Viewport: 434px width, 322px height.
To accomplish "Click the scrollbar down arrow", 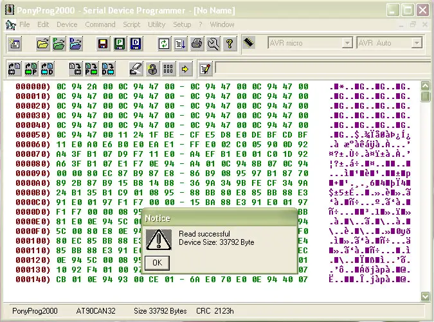I will pos(425,296).
